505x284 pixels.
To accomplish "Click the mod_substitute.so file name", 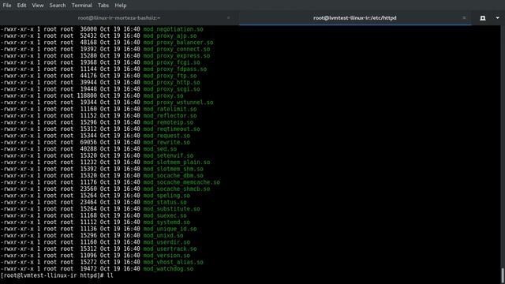I will (x=172, y=209).
